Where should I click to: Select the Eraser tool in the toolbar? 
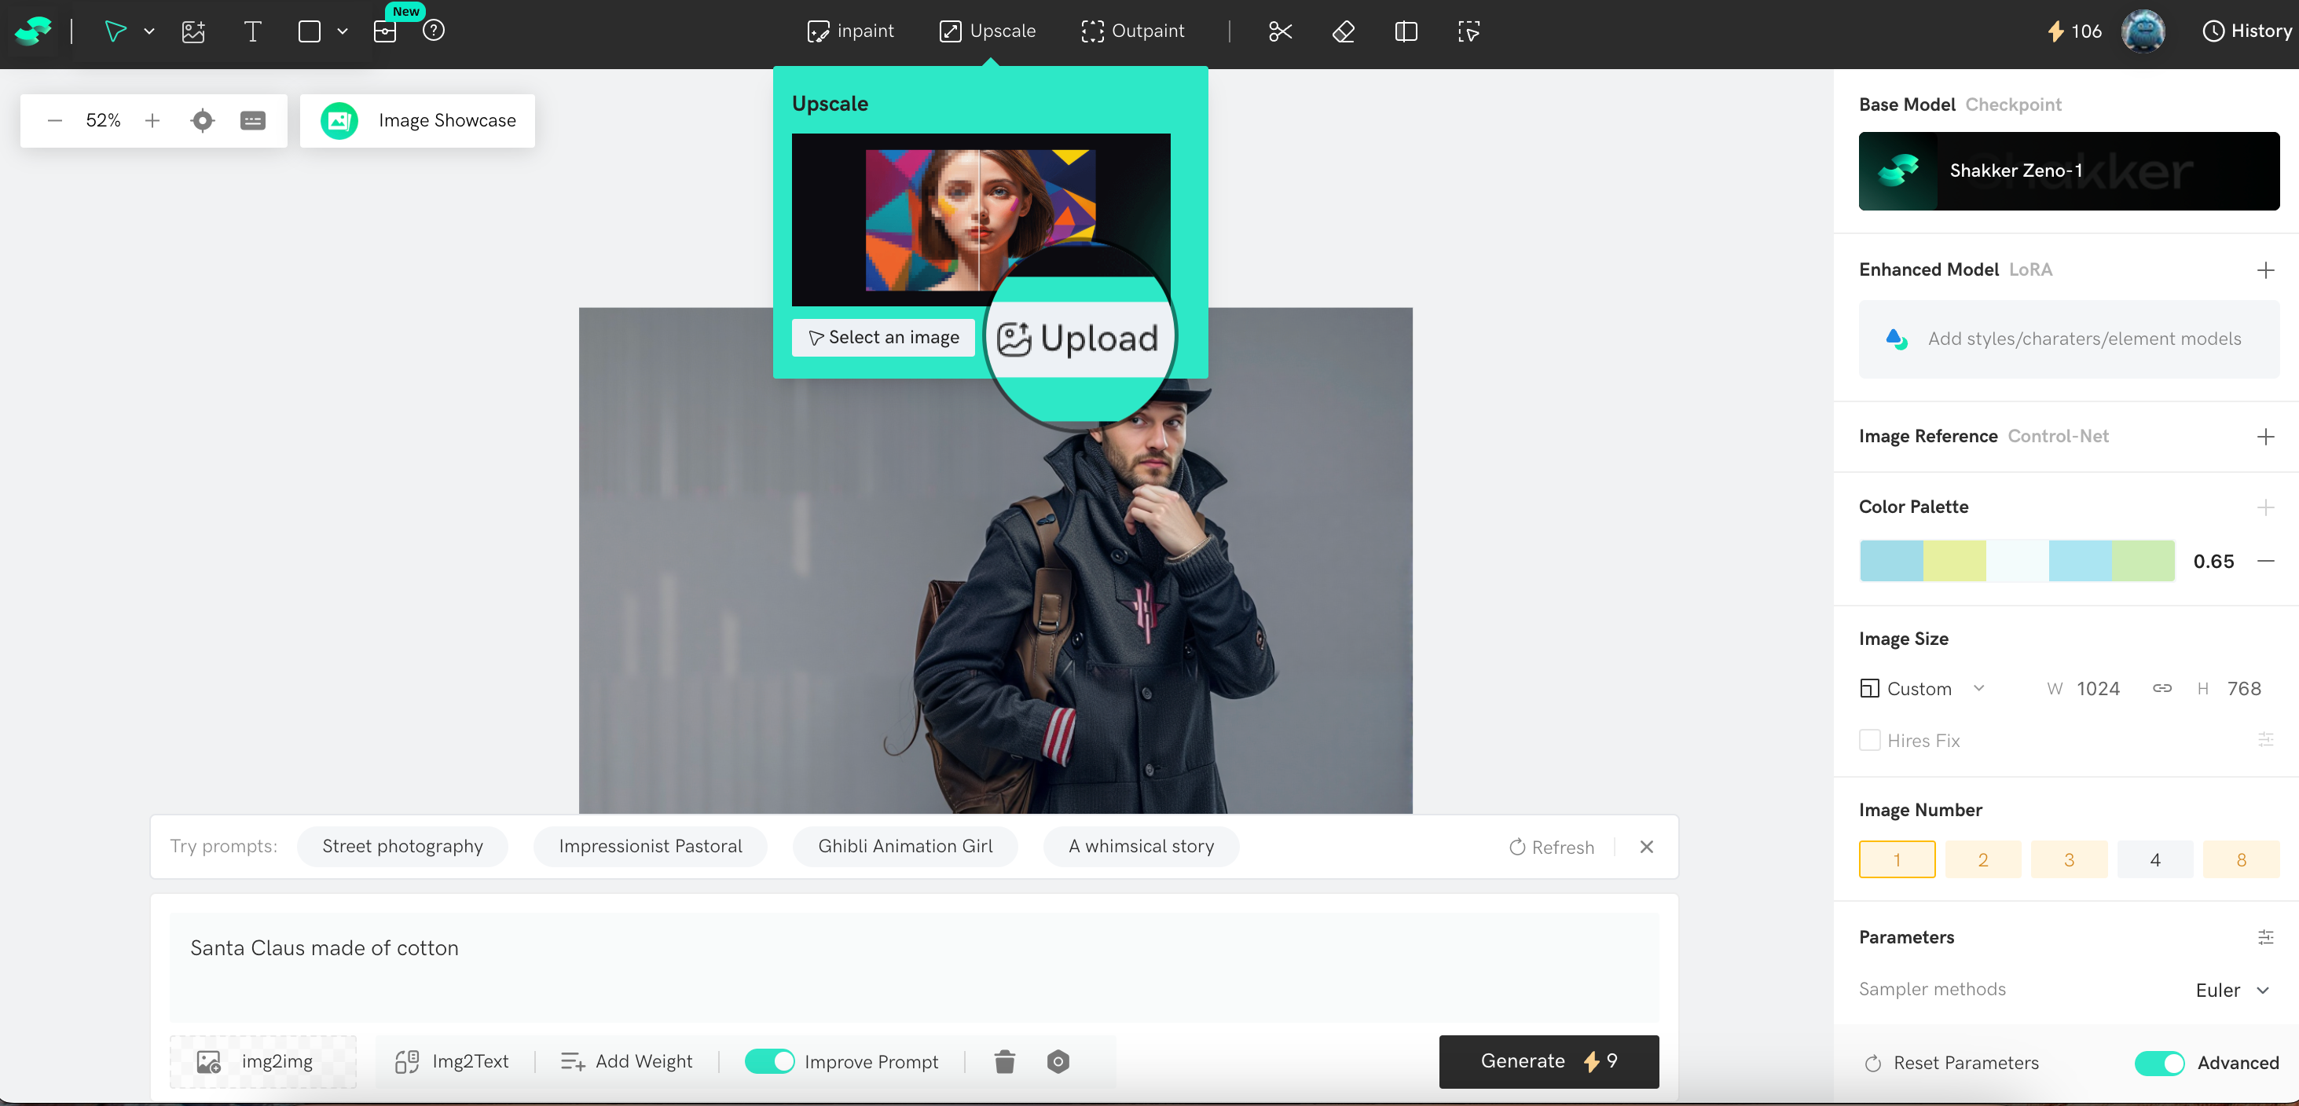coord(1342,31)
